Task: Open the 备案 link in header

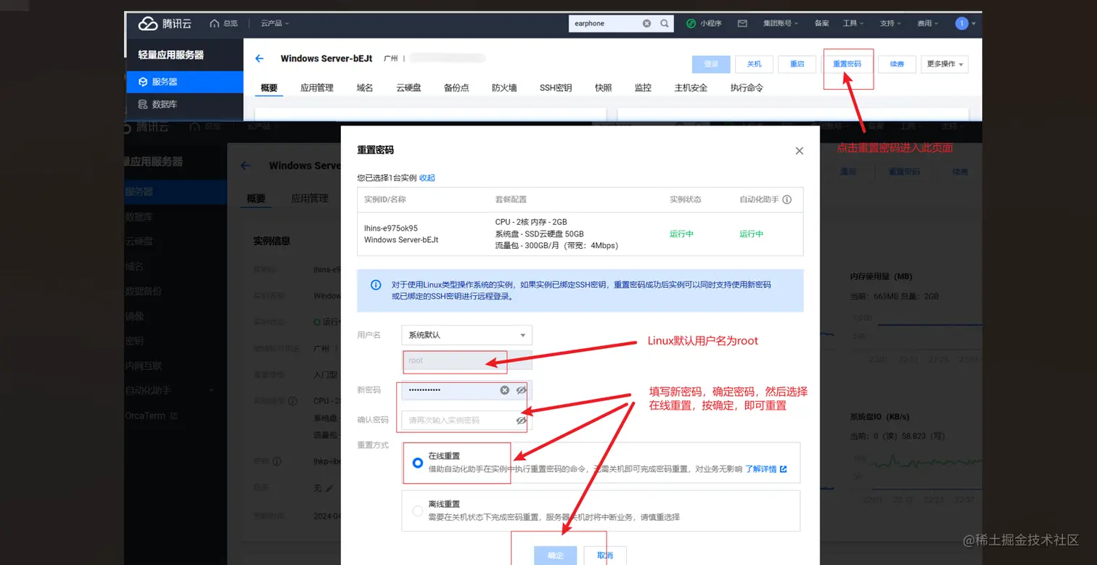Action: click(x=821, y=23)
